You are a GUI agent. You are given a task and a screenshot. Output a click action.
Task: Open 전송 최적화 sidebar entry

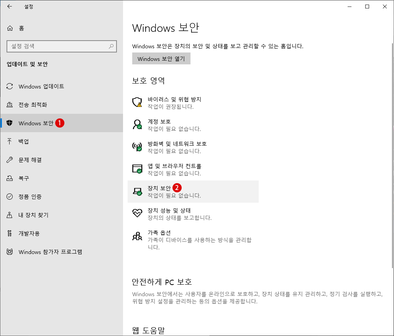(x=62, y=105)
